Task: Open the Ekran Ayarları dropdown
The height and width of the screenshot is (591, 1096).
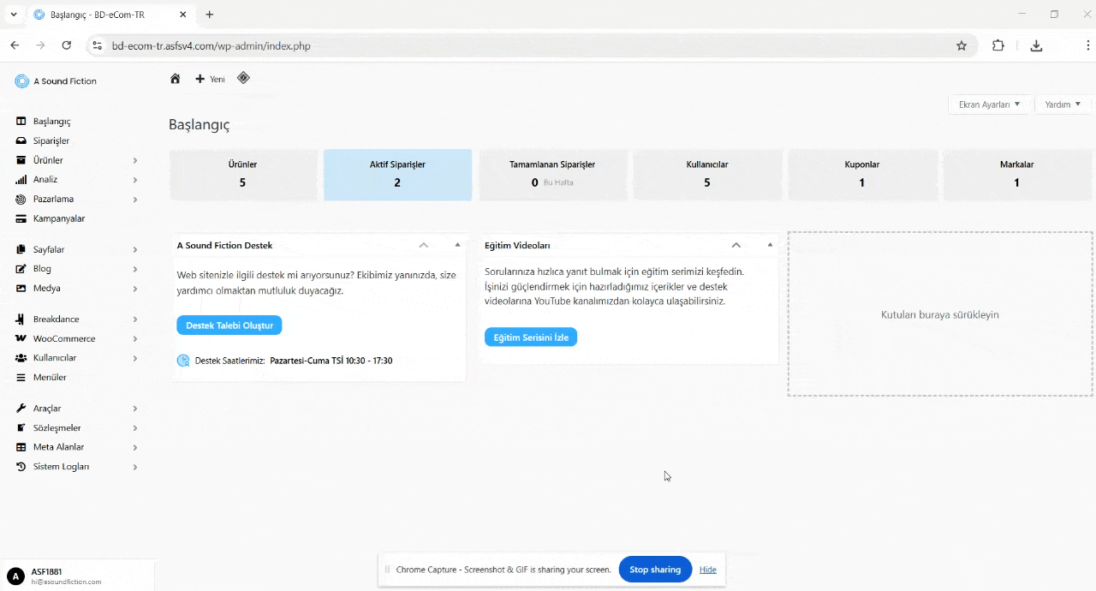Action: point(989,104)
